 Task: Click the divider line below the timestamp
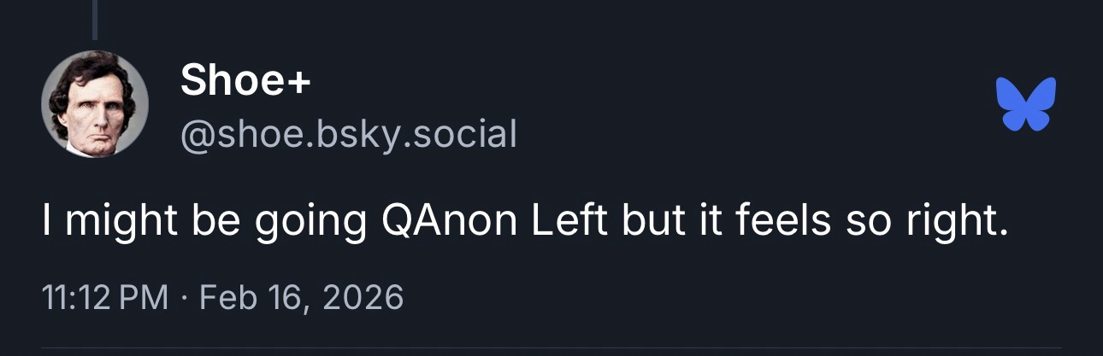[x=551, y=348]
